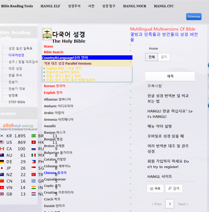This screenshot has width=209, height=212.
Task: Click the United States flag icon
Action: [x=2, y=142]
